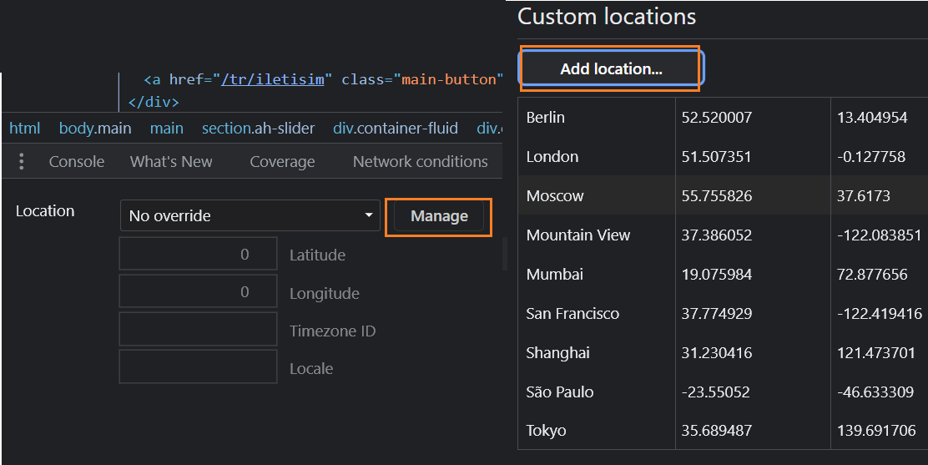Click Moscow longitude value 37.6173
Image resolution: width=928 pixels, height=465 pixels.
tap(864, 195)
